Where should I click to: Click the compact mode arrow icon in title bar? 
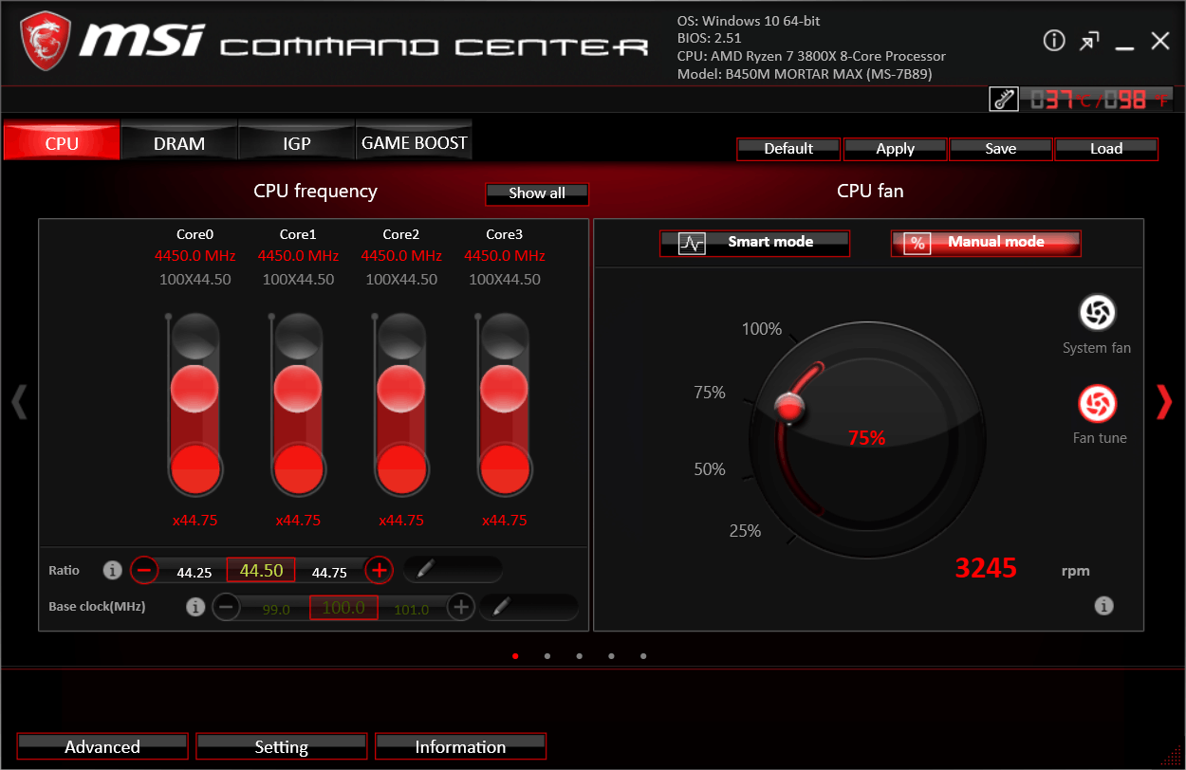coord(1089,41)
